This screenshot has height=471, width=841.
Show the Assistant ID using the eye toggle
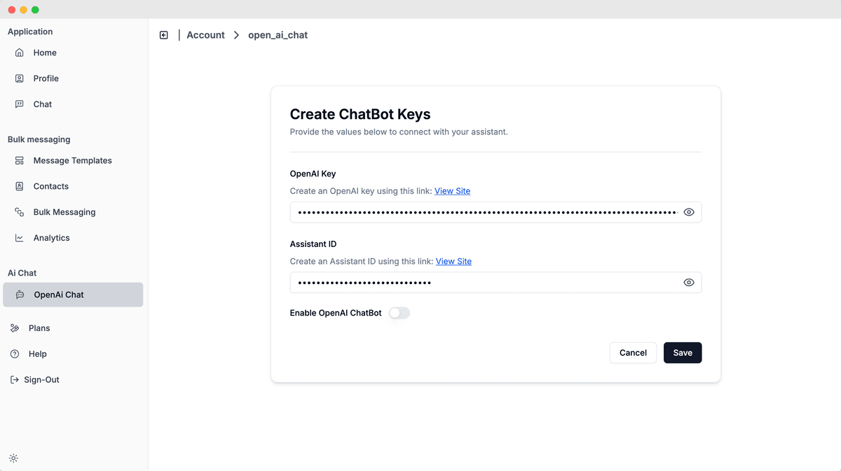688,282
